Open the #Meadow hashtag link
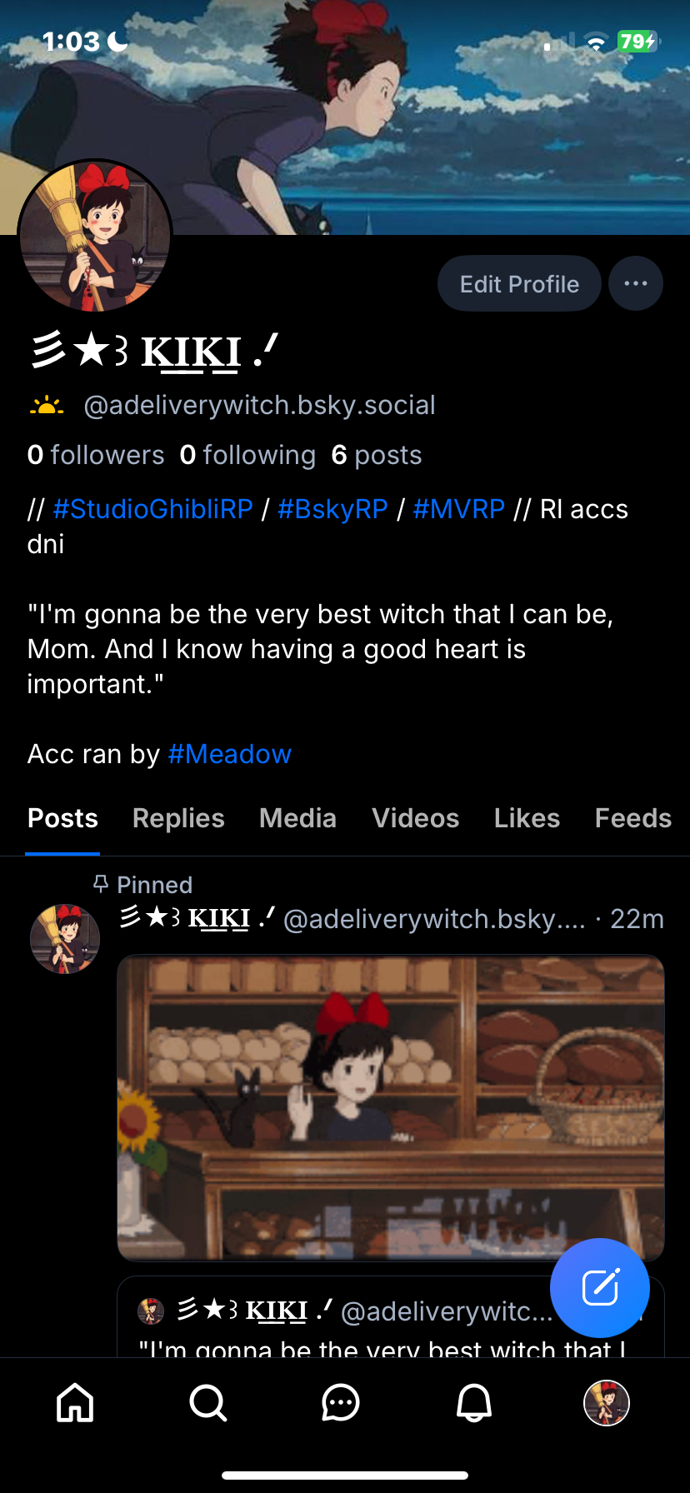 point(230,754)
